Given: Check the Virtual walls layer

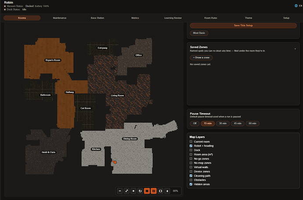Looking at the screenshot, I should [x=191, y=167].
